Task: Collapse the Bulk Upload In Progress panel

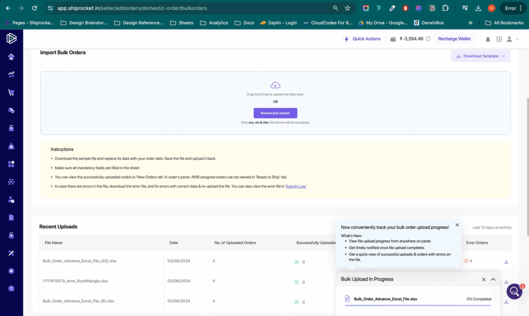Action: 493,279
